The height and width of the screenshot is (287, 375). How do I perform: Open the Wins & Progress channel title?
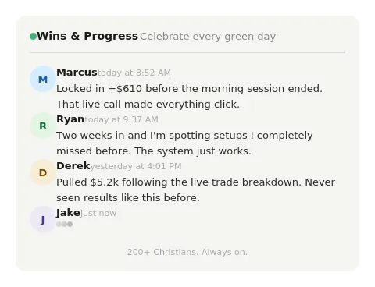point(87,36)
